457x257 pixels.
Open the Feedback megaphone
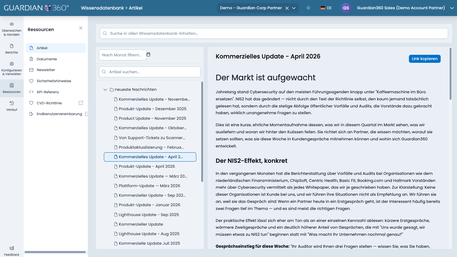pyautogui.click(x=12, y=251)
